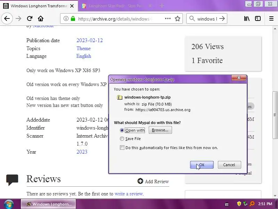278x209 pixels.
Task: Open the hamburger application menu
Action: (271, 18)
